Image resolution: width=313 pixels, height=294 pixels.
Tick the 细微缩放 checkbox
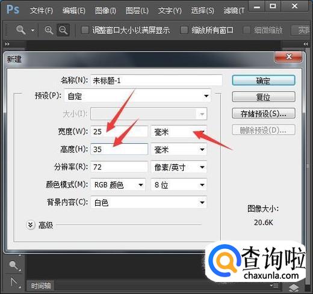pos(247,30)
